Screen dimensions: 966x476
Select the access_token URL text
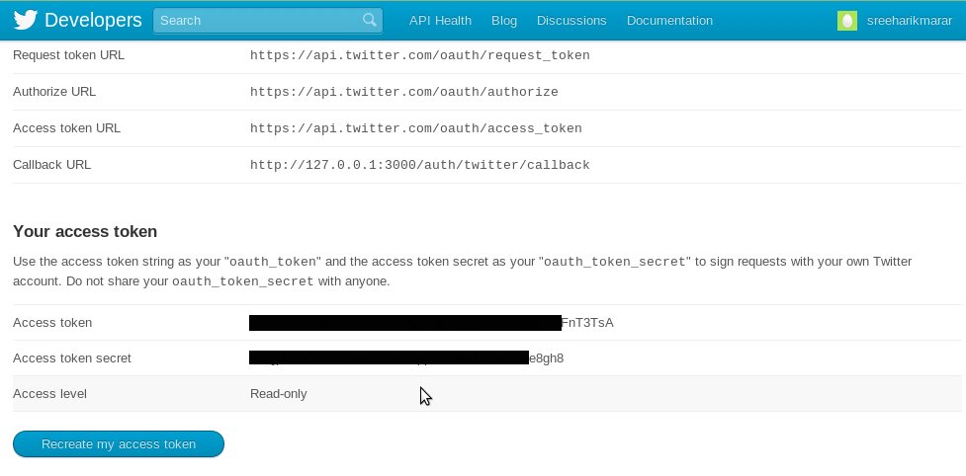click(415, 128)
